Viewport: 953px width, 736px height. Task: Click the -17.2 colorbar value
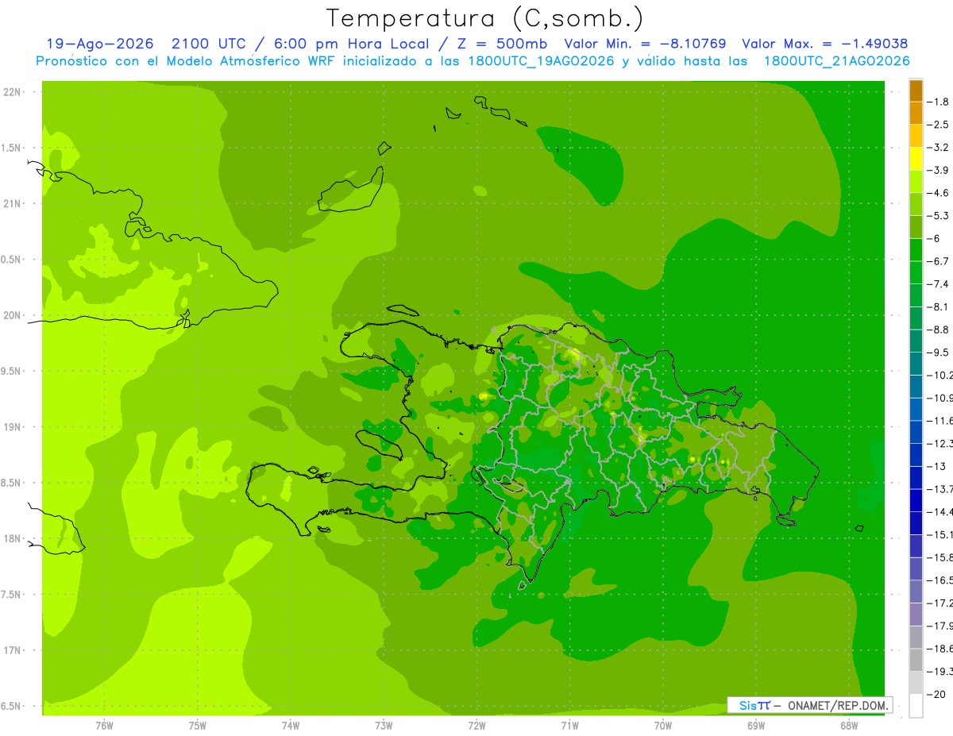point(940,603)
